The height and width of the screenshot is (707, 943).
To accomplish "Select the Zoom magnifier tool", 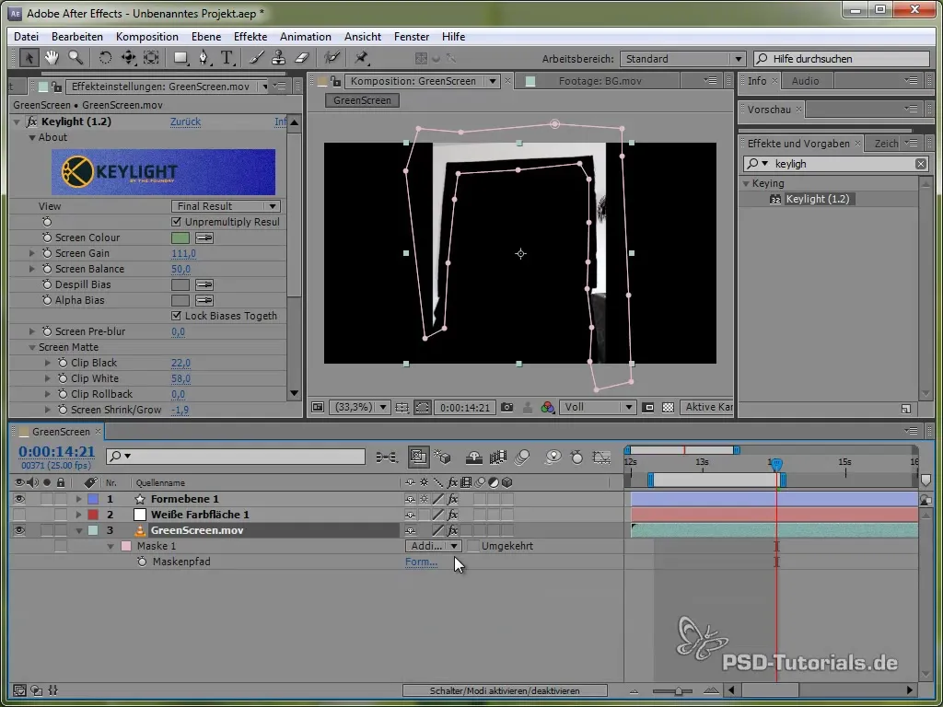I will point(76,58).
